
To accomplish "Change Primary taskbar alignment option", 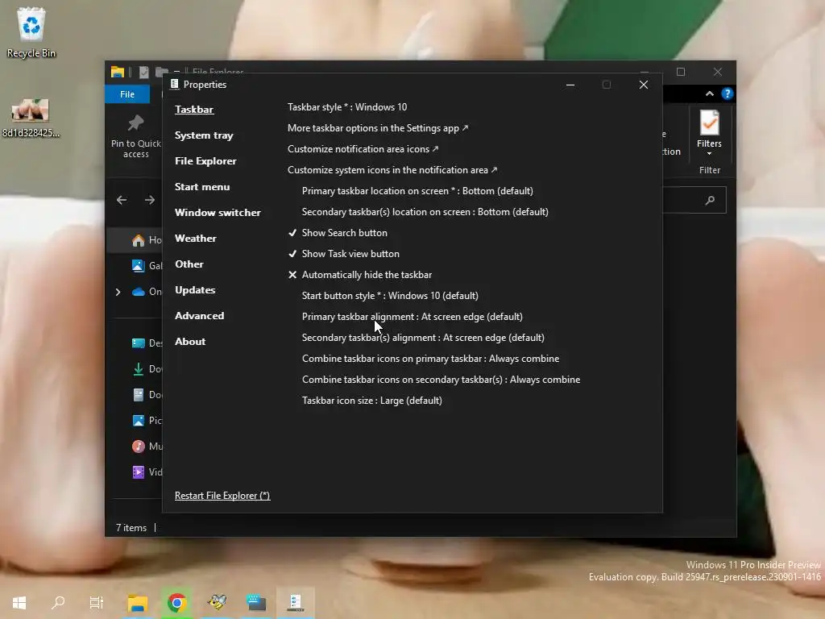I will [412, 317].
